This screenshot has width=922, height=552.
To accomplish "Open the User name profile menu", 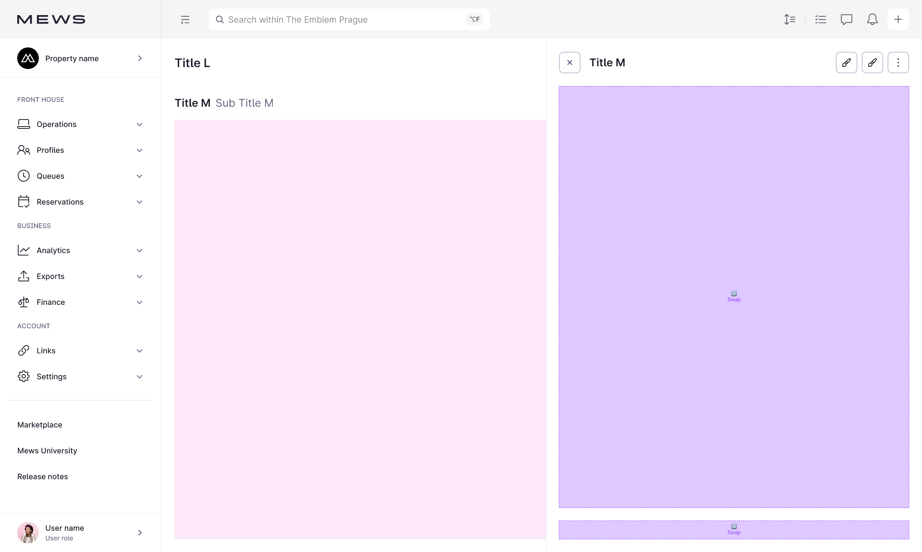I will click(x=80, y=533).
